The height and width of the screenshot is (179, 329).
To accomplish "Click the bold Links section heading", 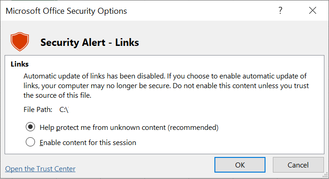I will coord(19,64).
